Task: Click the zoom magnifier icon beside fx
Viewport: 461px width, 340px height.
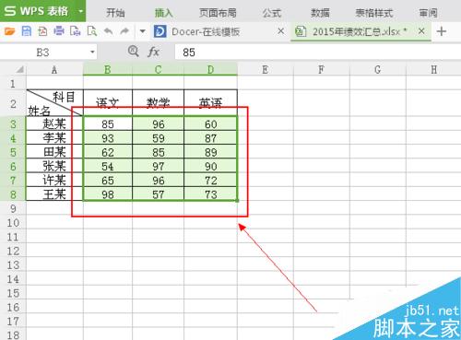Action: (134, 52)
